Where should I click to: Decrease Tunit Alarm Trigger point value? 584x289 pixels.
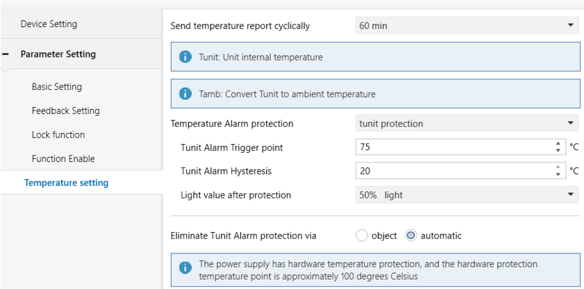click(558, 150)
